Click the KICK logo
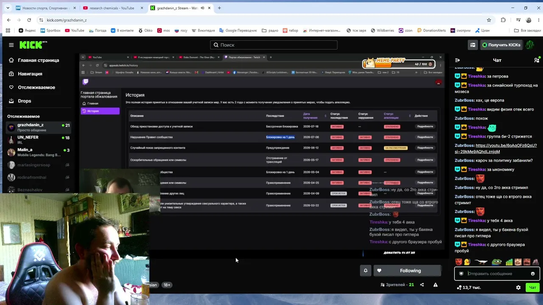The height and width of the screenshot is (305, 543). coord(33,45)
